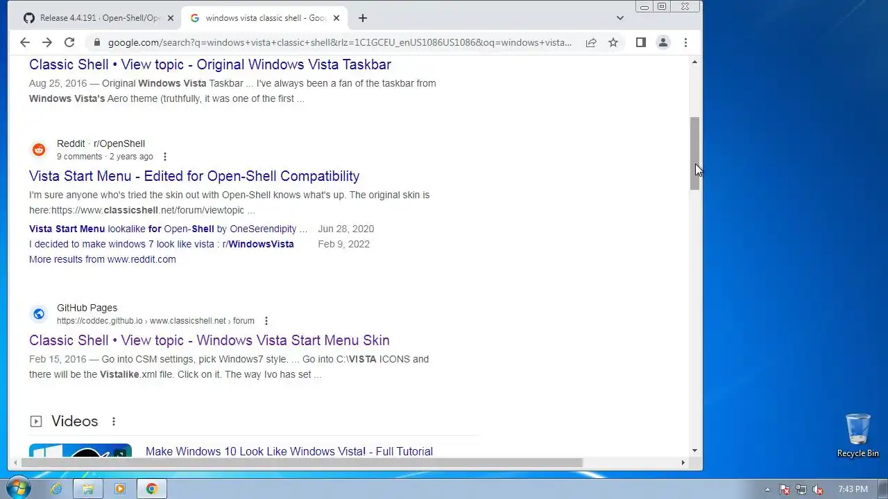The width and height of the screenshot is (888, 499).
Task: Open more options for GitHub Pages result
Action: point(266,321)
